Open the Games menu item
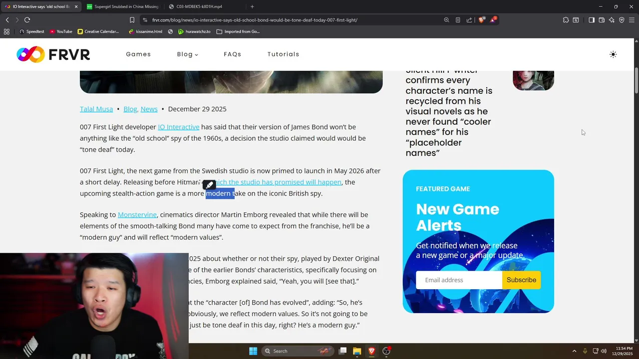The height and width of the screenshot is (359, 639). (x=138, y=54)
